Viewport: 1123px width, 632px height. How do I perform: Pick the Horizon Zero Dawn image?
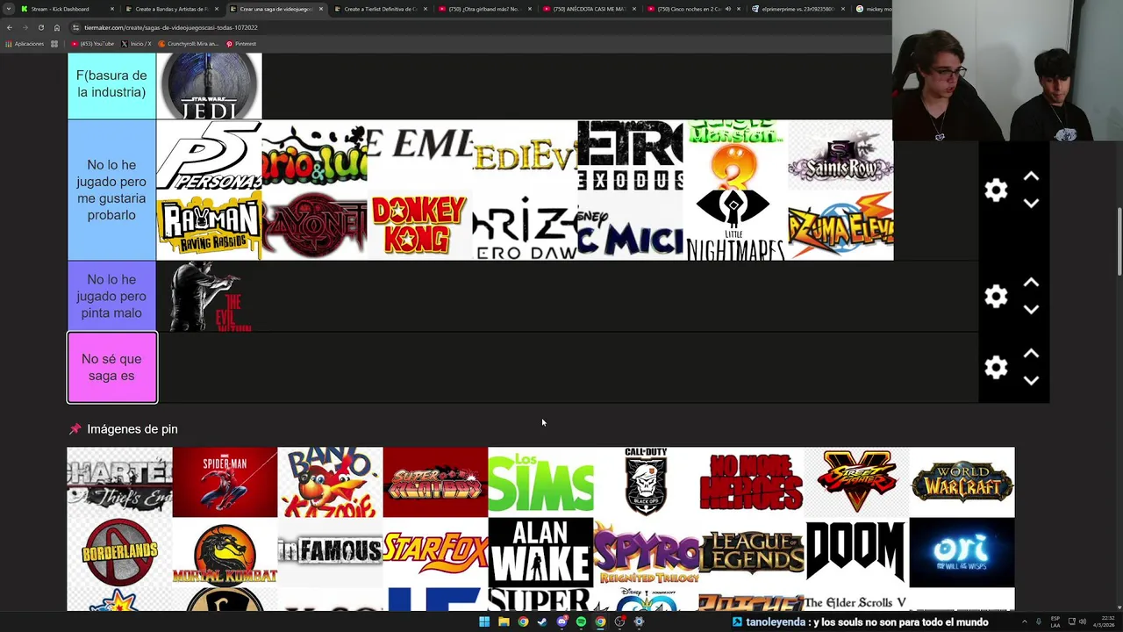[x=525, y=226]
